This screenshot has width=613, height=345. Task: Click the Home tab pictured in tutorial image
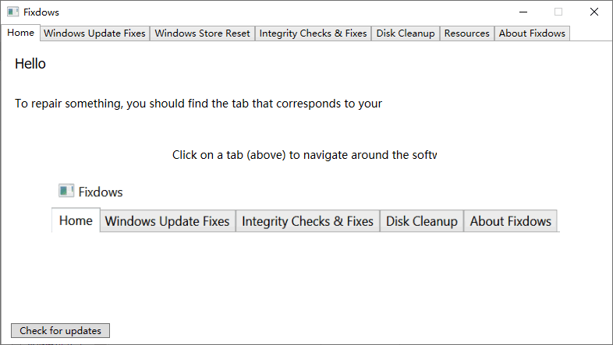[x=76, y=220]
